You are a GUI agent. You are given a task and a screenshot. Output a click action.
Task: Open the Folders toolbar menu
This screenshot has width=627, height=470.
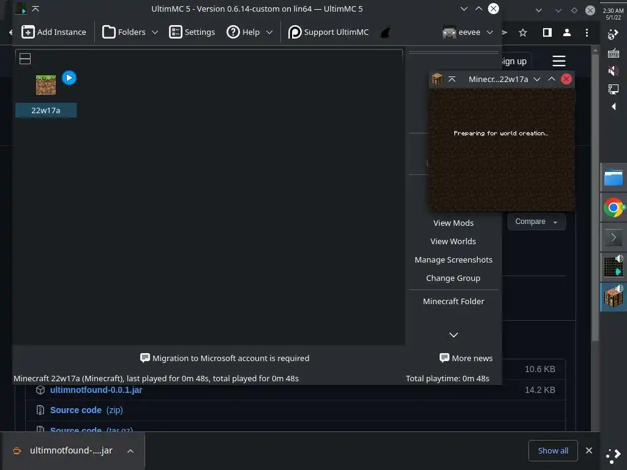[x=130, y=32]
